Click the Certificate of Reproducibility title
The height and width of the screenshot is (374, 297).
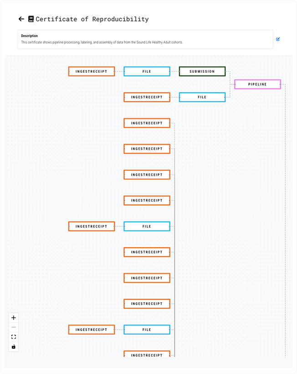92,19
